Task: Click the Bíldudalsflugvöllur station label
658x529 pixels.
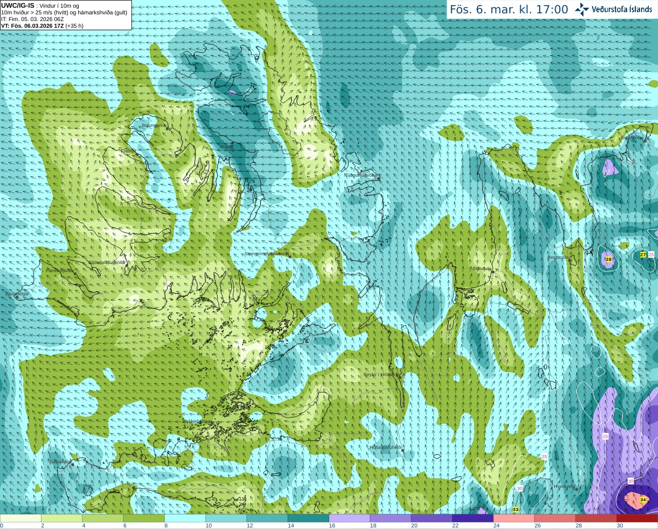Action: (107, 262)
